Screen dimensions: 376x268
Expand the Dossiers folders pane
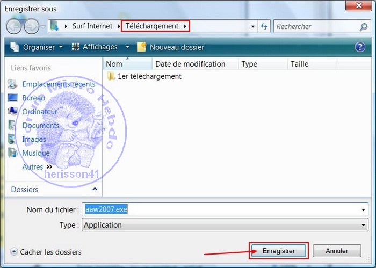click(95, 189)
